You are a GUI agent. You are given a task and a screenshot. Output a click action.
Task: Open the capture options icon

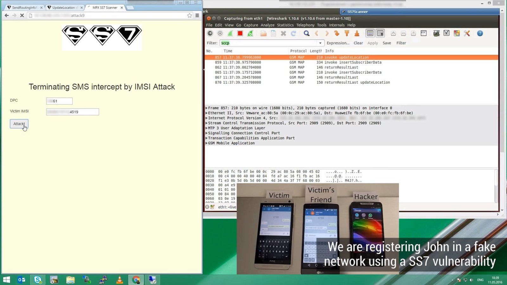tap(220, 33)
